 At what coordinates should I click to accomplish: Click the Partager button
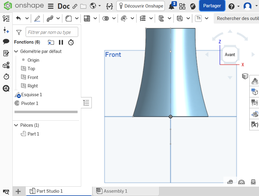click(x=212, y=6)
